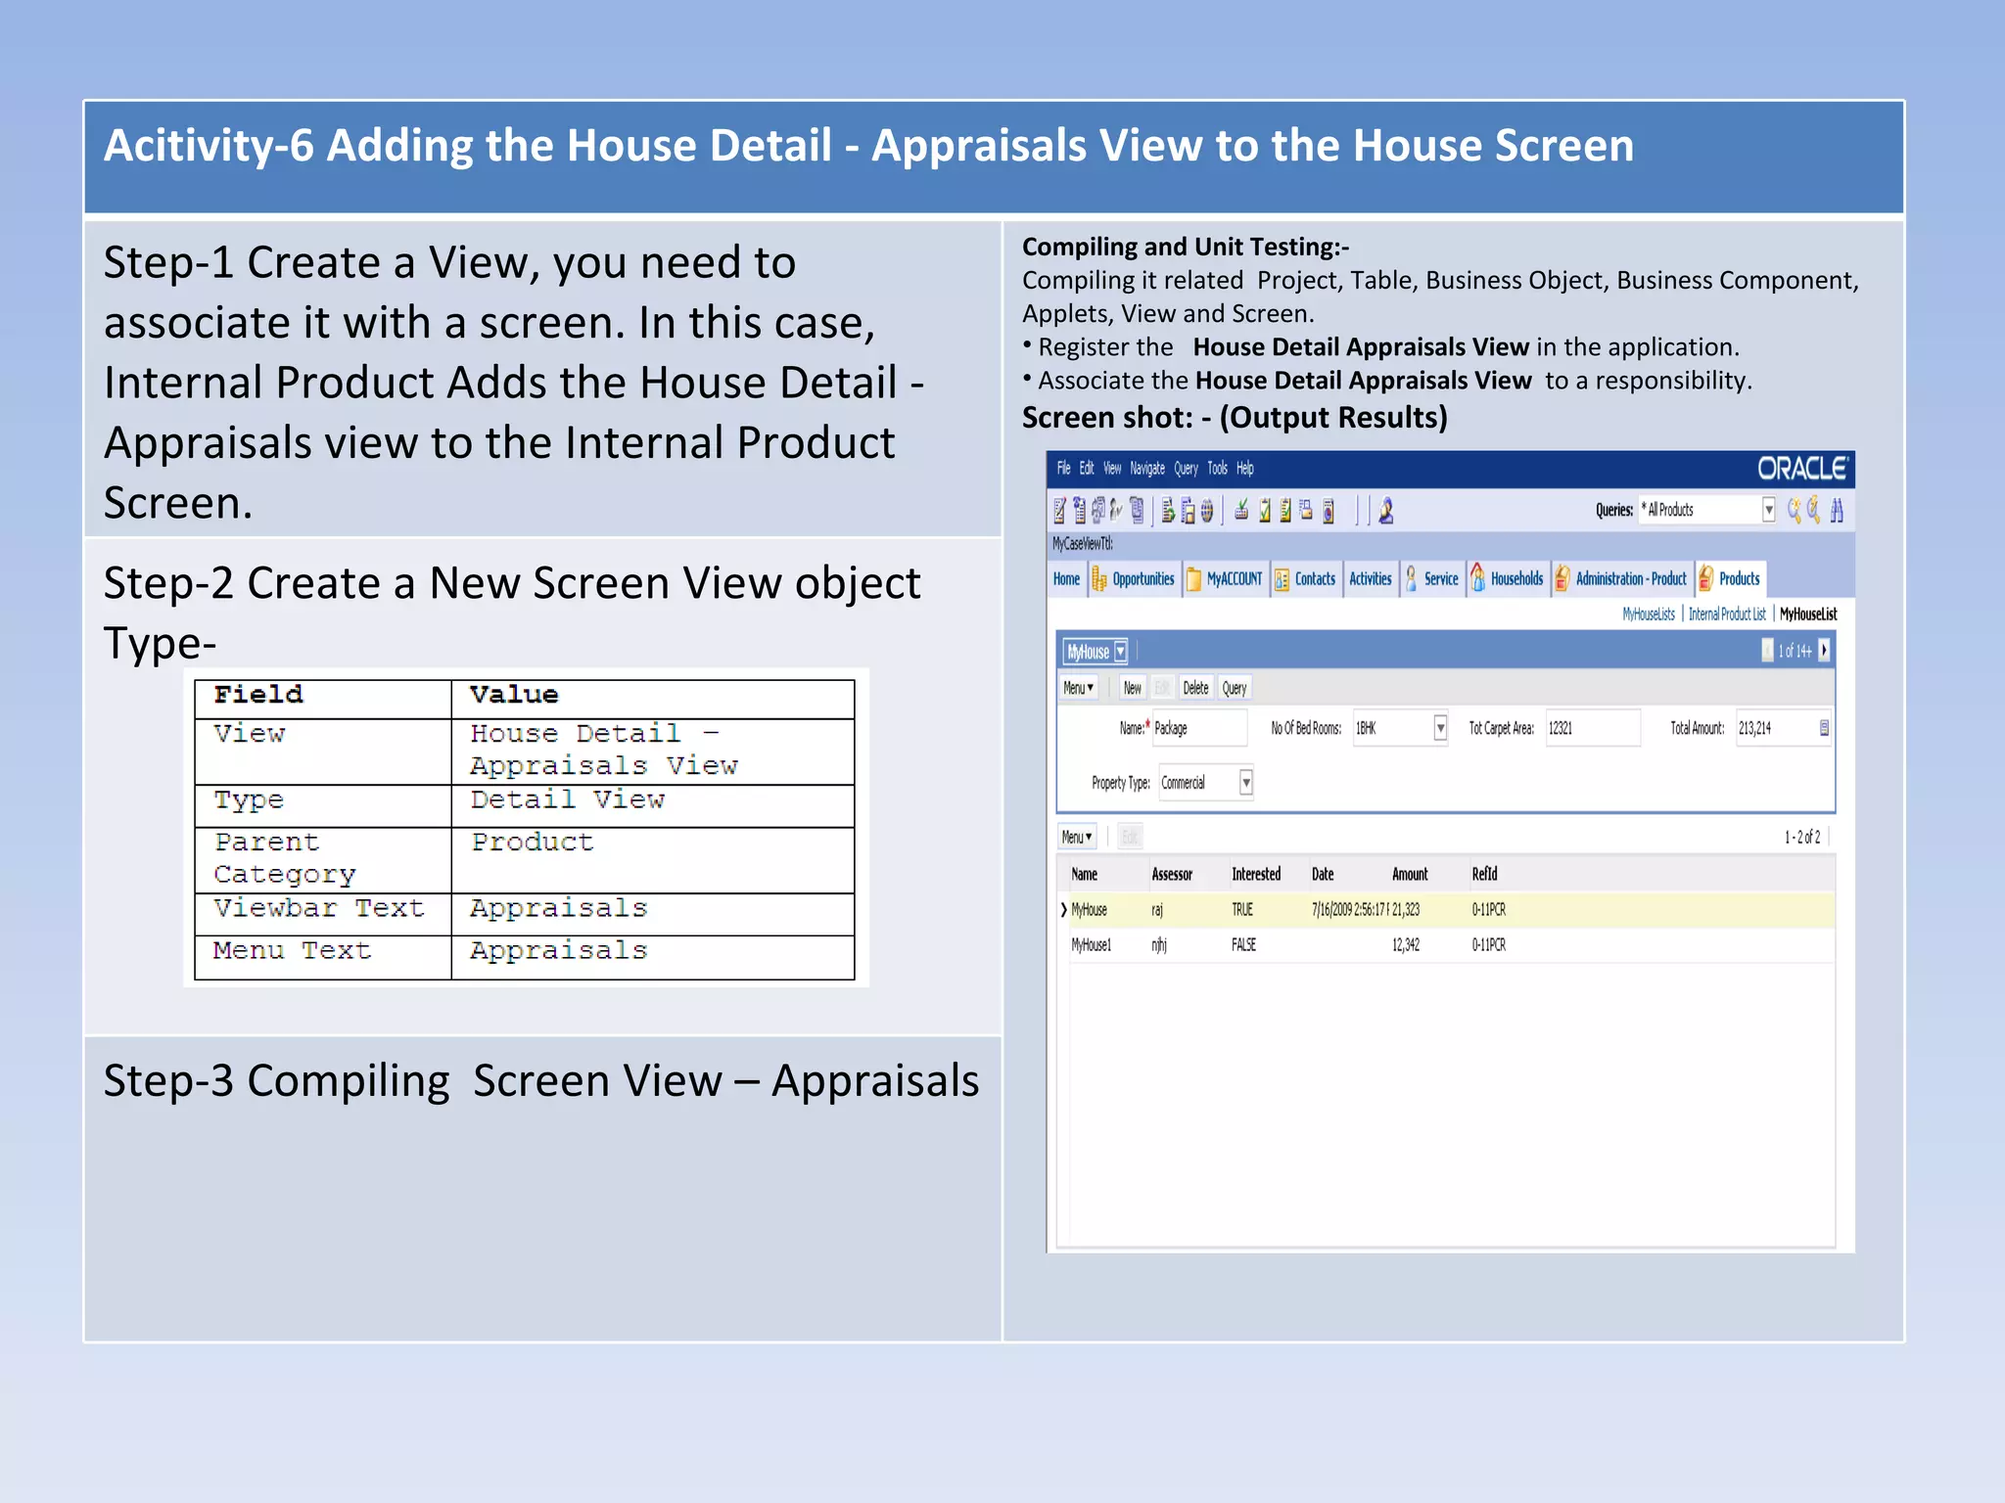
Task: Click the green checkmark inbox icon
Action: click(1241, 509)
